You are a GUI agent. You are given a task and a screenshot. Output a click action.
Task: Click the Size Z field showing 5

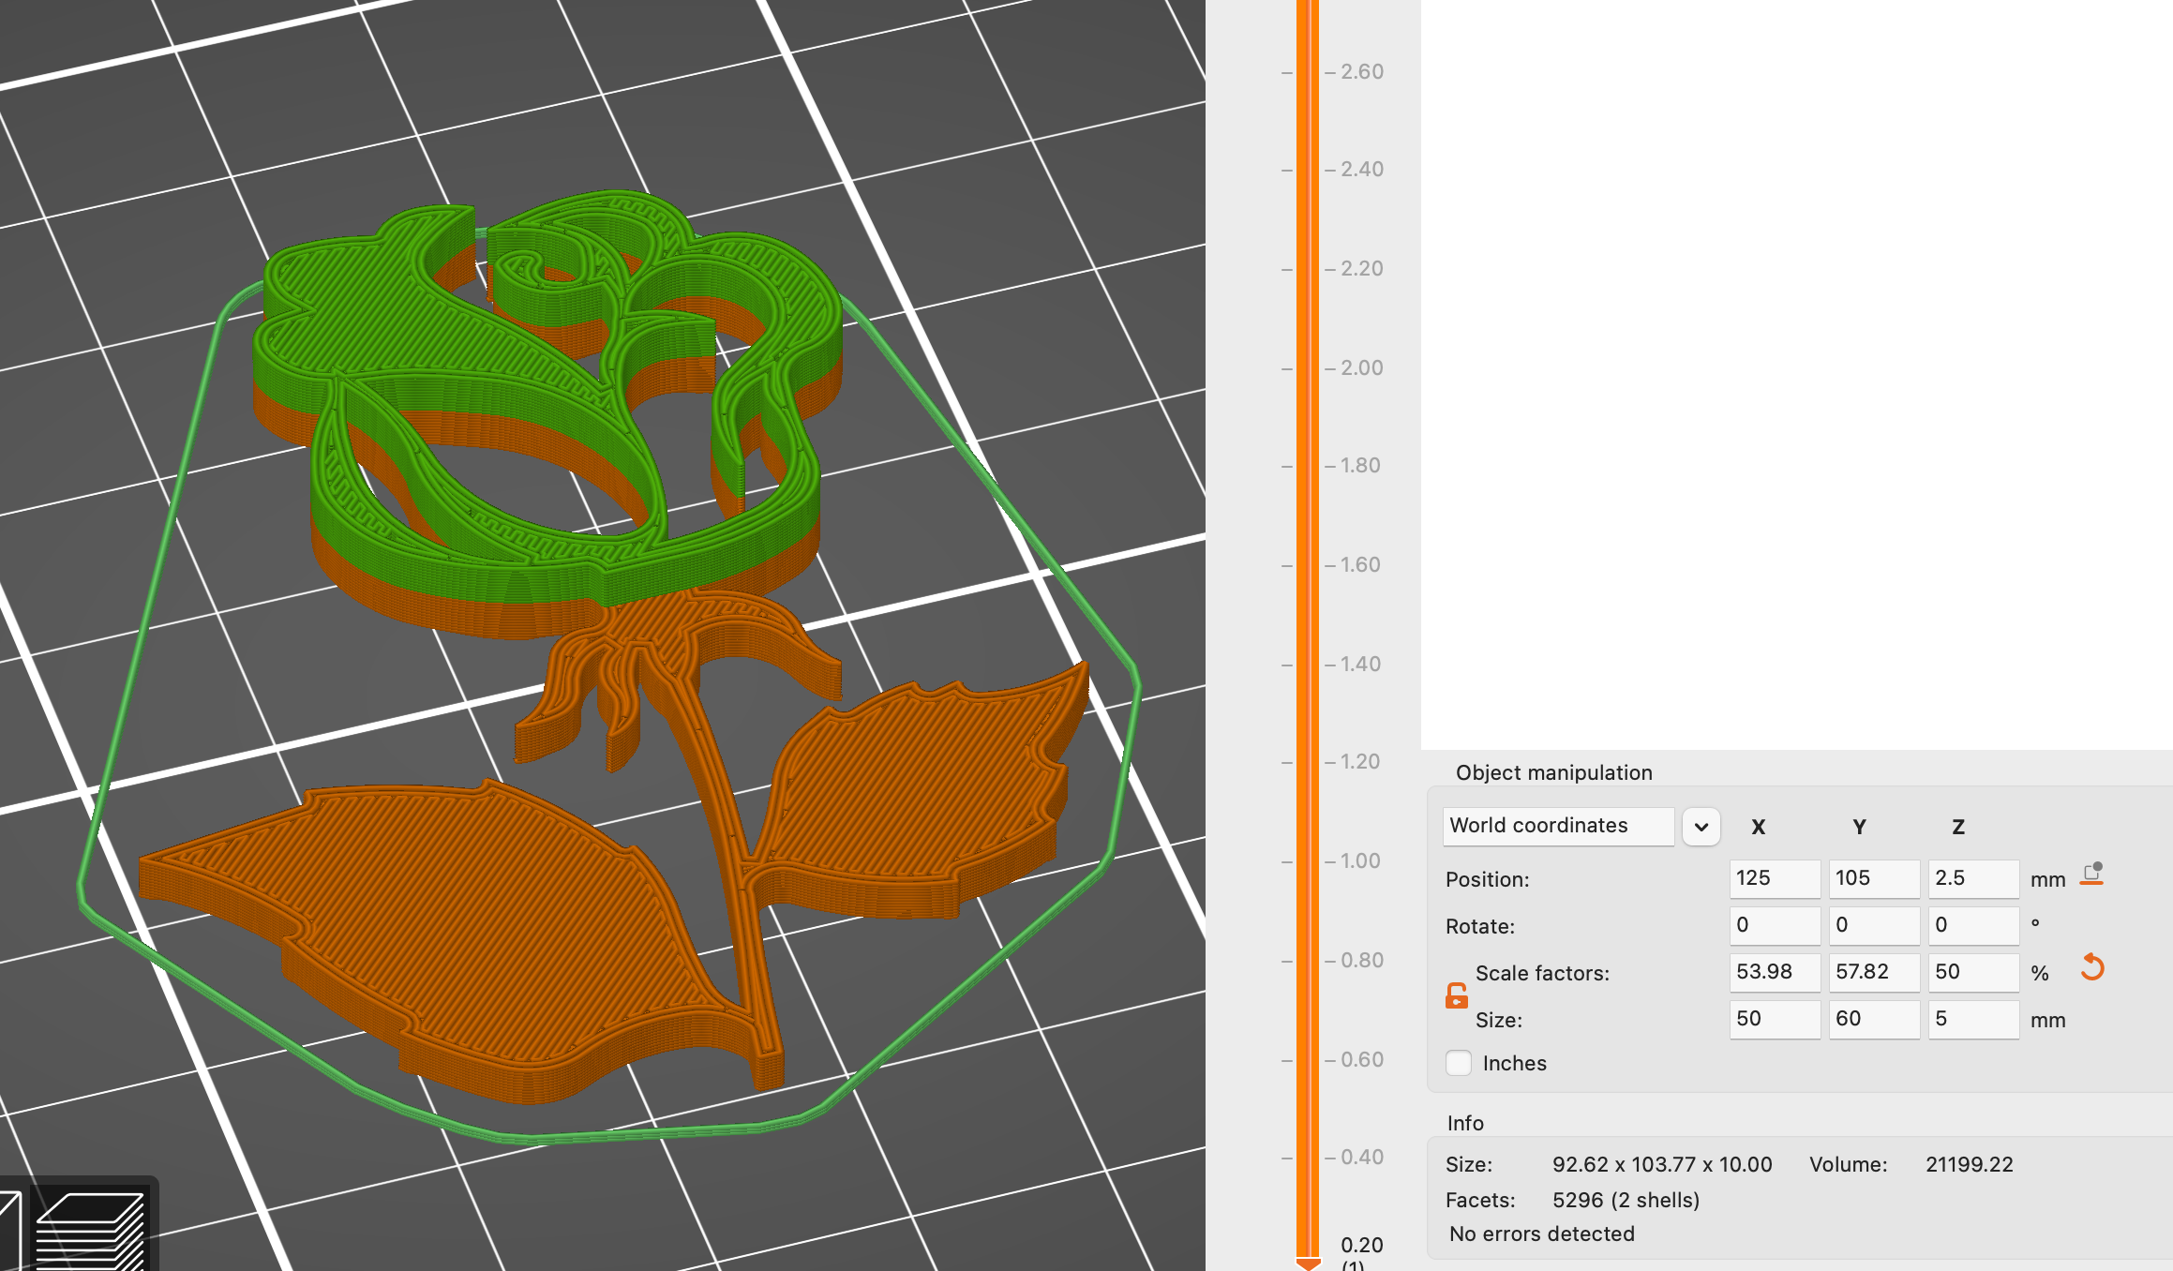pyautogui.click(x=1972, y=1019)
